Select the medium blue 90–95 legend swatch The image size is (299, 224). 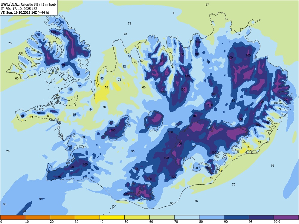[x=237, y=217]
